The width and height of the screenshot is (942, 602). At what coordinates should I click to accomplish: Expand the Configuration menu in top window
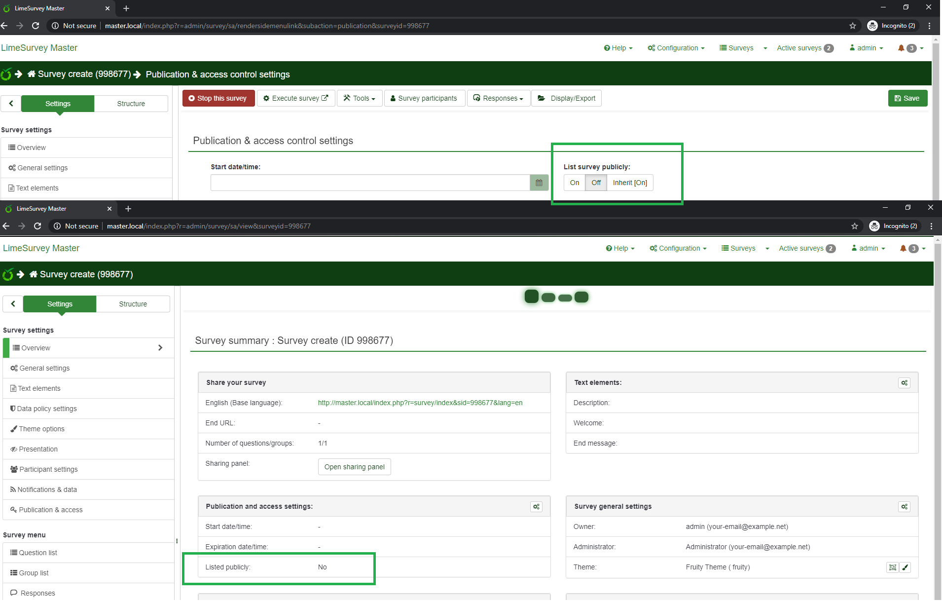676,48
